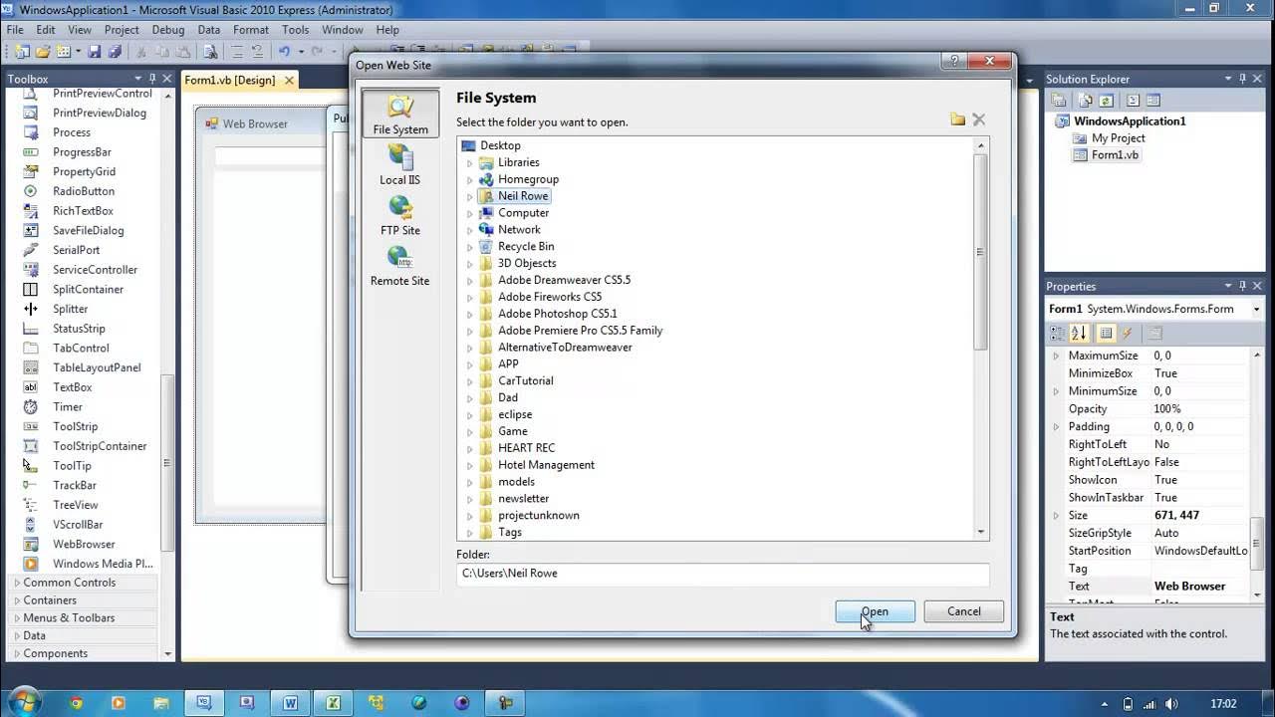
Task: Select the Form1.vb [Design] tab
Action: click(230, 81)
